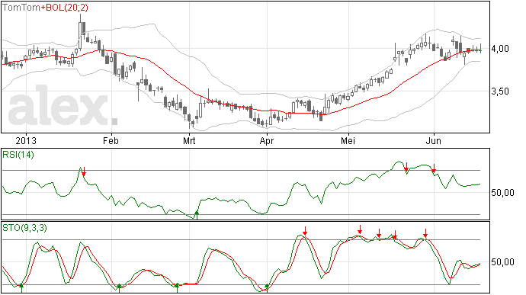Click the 3,50 price axis label

(x=500, y=91)
